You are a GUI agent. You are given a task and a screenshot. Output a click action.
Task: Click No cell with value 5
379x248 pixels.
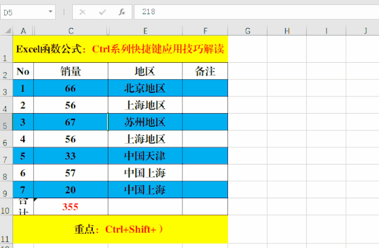(x=23, y=156)
